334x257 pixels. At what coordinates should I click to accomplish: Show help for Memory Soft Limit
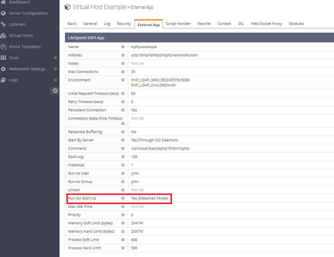123,223
